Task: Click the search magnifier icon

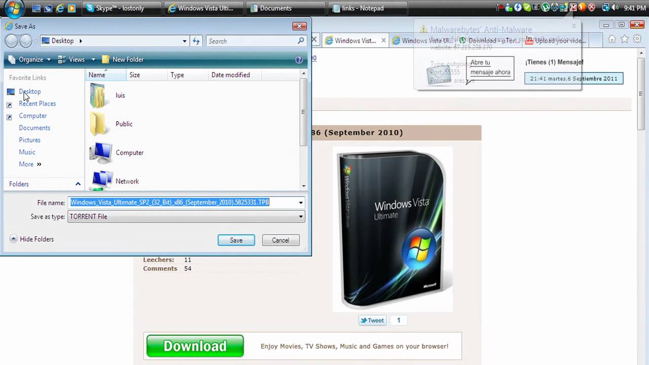Action: (x=301, y=41)
